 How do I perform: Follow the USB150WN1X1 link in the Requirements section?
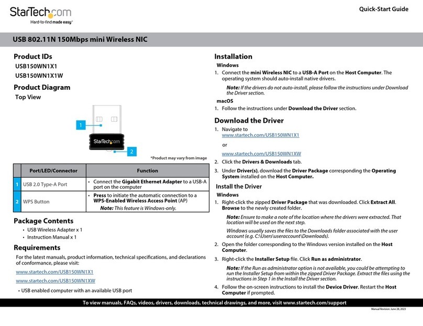(x=54, y=272)
